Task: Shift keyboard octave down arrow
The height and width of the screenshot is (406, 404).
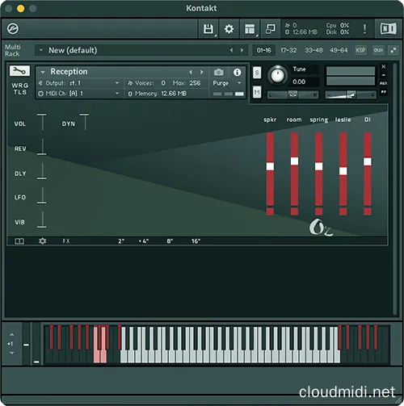Action: coord(11,354)
